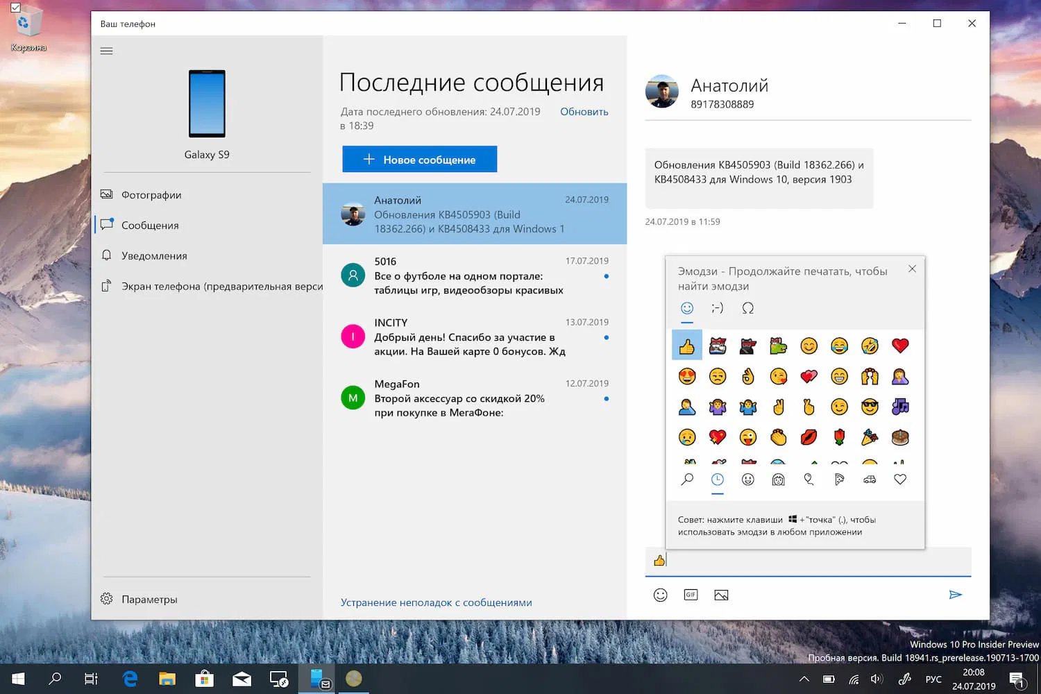Screen dimensions: 1041x694
Task: Toggle the hamburger navigation menu
Action: [106, 51]
